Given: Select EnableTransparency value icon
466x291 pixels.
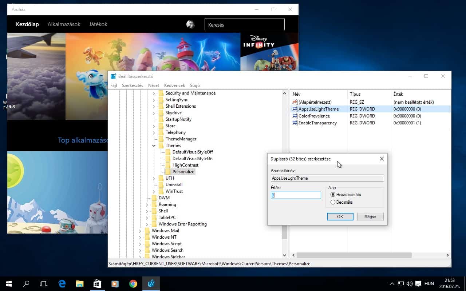Looking at the screenshot, I should click(x=295, y=123).
